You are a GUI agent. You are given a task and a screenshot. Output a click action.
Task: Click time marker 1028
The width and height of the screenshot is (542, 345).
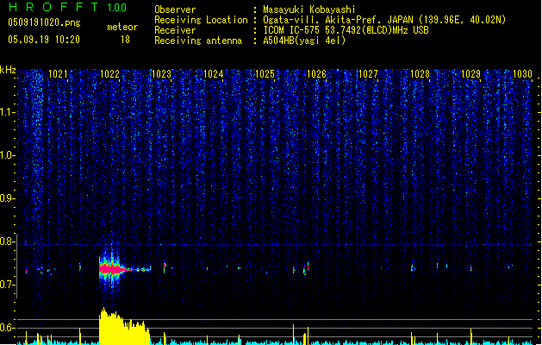click(420, 74)
